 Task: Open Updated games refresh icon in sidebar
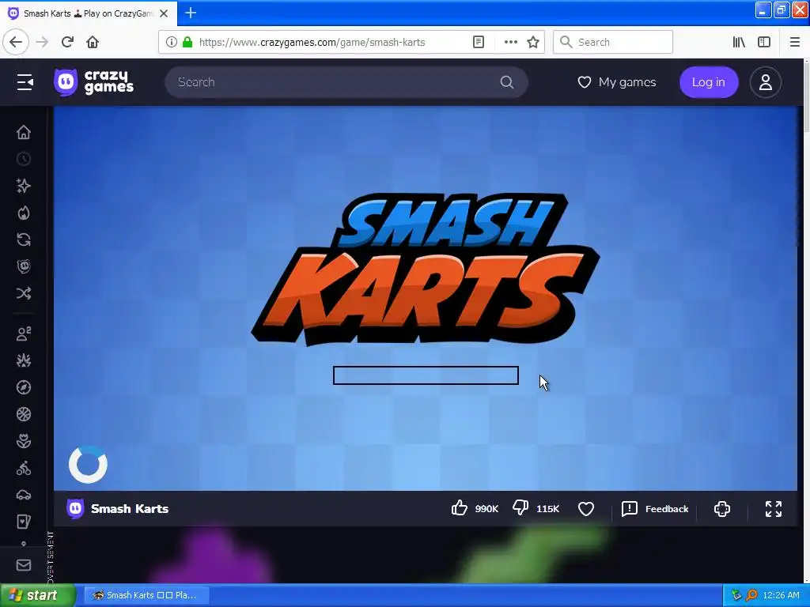[x=24, y=239]
